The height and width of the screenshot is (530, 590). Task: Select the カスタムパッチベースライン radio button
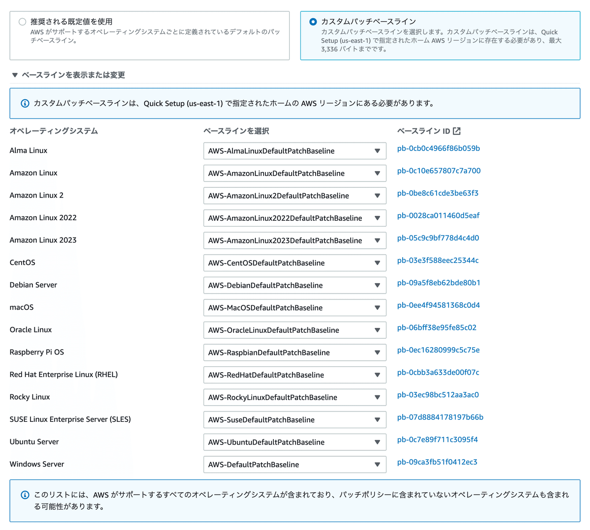click(x=313, y=22)
